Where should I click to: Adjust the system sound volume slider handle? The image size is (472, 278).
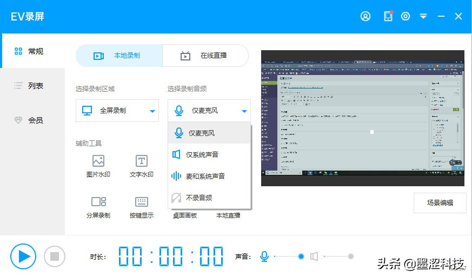(x=351, y=256)
